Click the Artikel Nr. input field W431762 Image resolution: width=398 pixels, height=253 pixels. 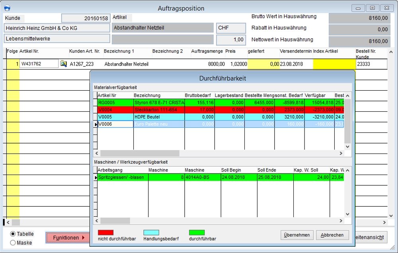pos(39,64)
